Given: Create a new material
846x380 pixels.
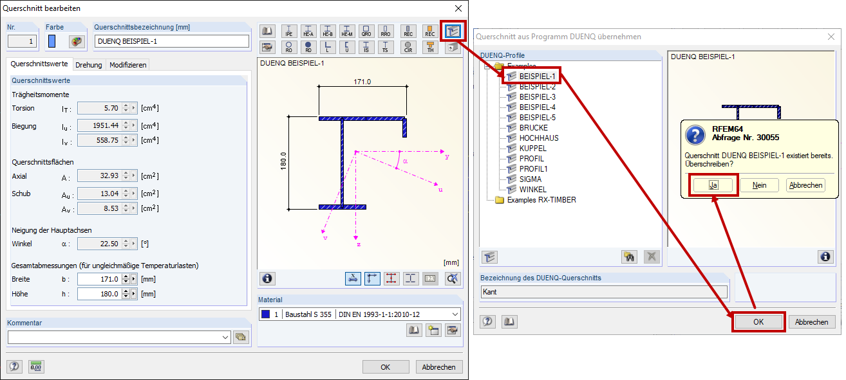Looking at the screenshot, I should [x=433, y=330].
